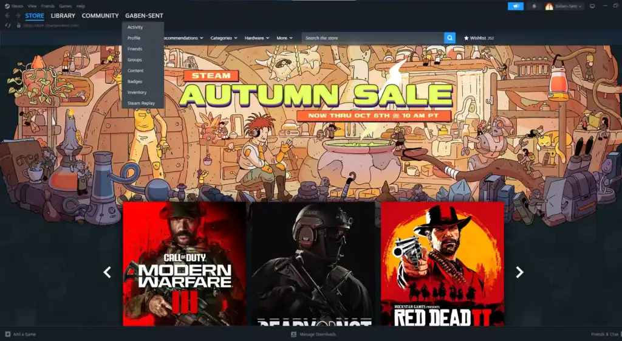
Task: Show previous carousel games with left arrow
Action: (x=108, y=272)
